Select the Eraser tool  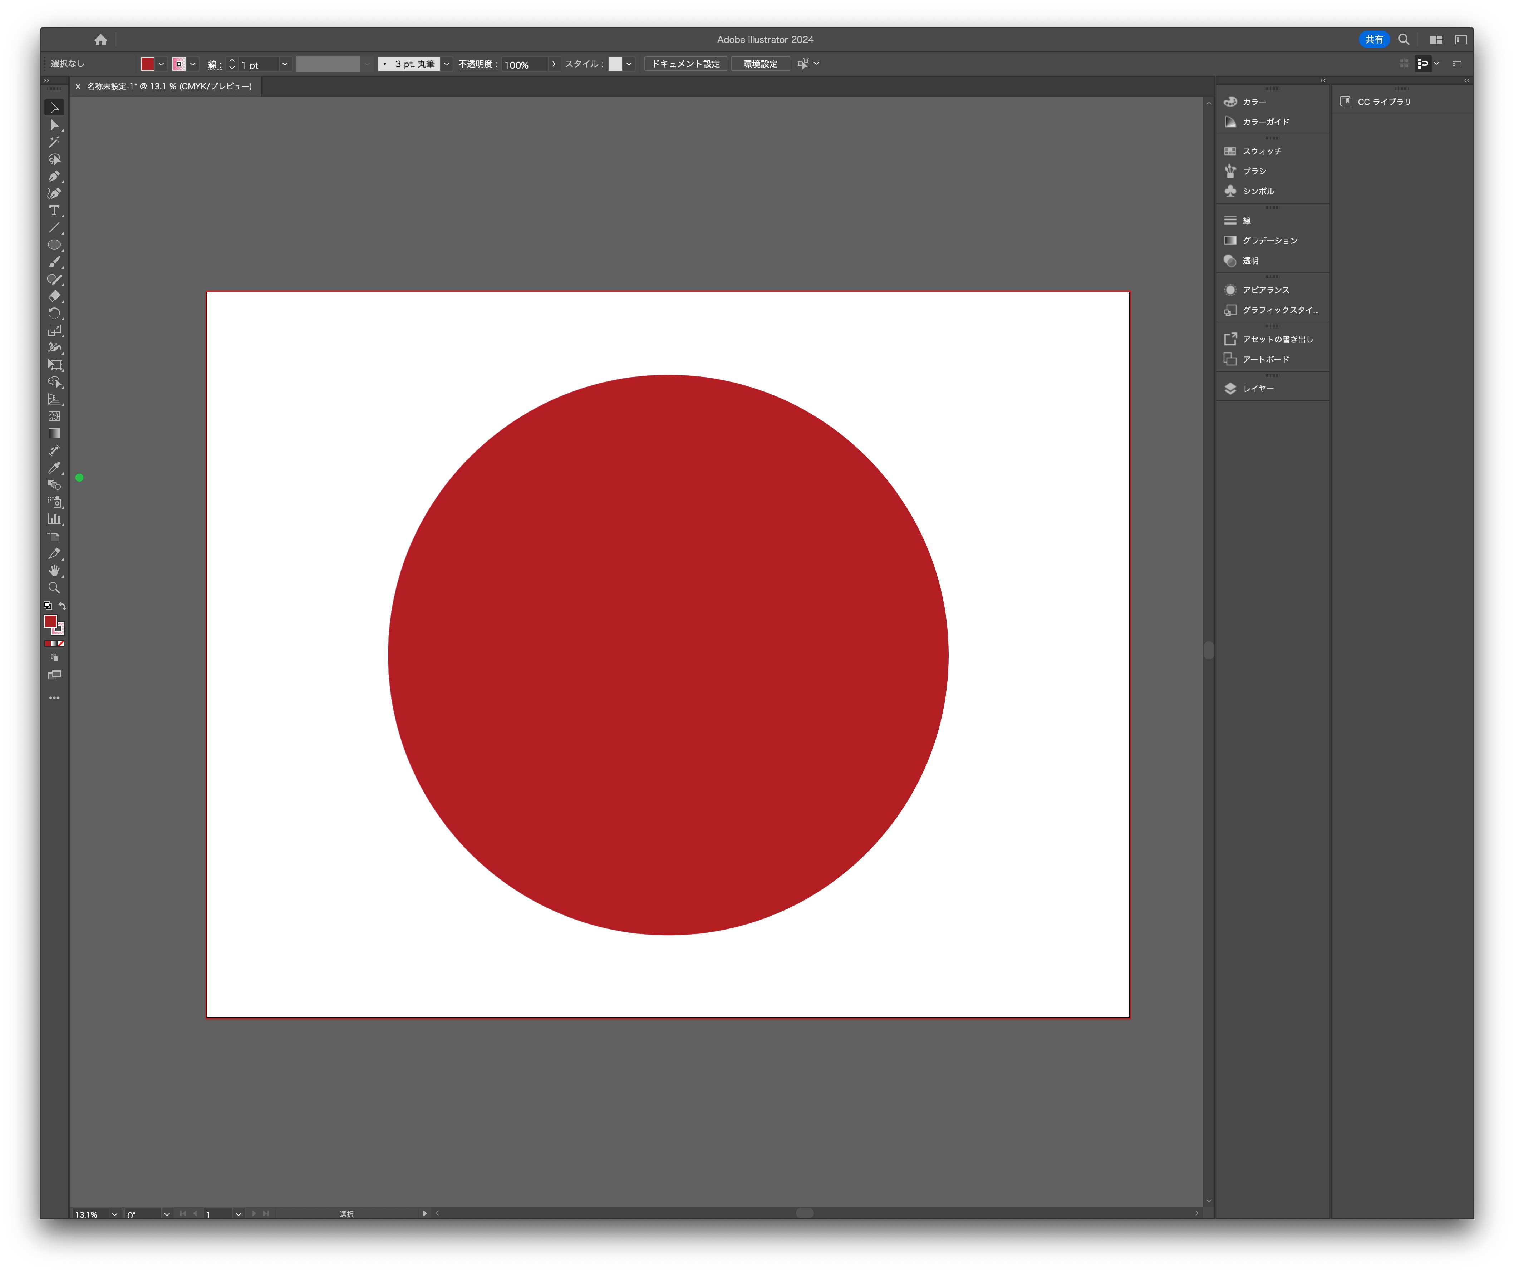point(54,296)
